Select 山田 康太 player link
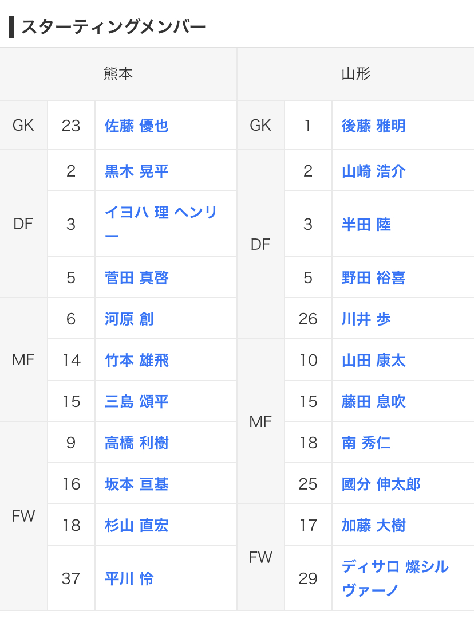The width and height of the screenshot is (474, 618). coord(373,360)
